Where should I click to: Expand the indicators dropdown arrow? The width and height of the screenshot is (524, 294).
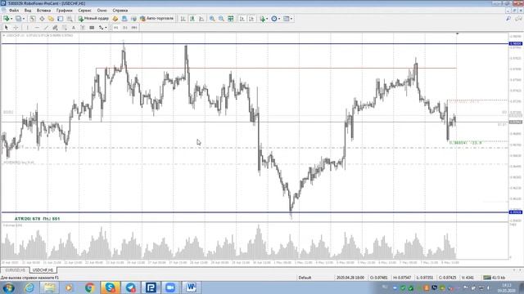[267, 19]
